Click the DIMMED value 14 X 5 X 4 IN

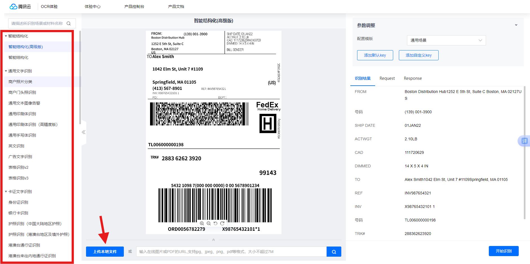416,166
